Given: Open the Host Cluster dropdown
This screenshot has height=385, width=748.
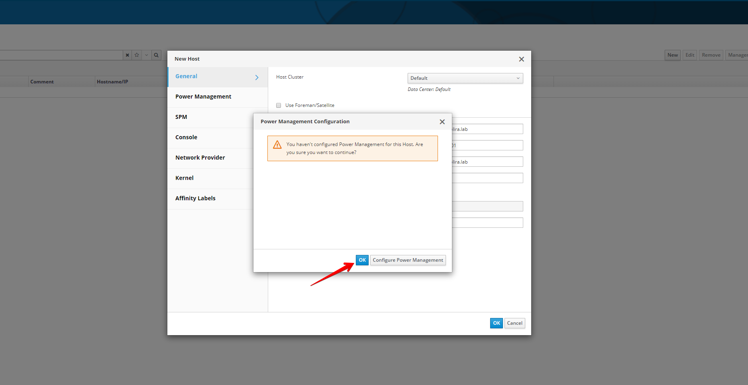Looking at the screenshot, I should 465,78.
